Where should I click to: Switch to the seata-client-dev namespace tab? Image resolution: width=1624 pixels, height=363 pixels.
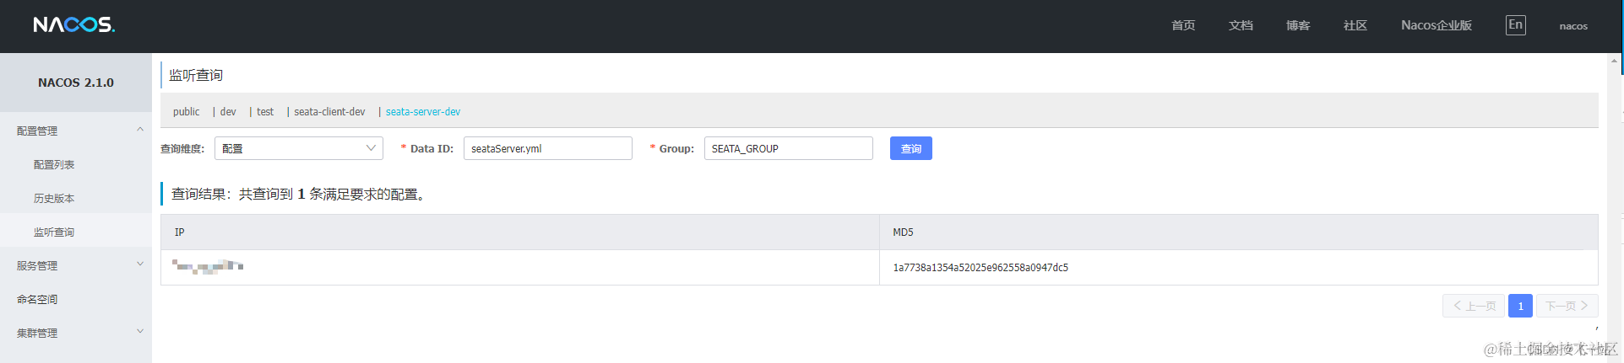coord(329,111)
